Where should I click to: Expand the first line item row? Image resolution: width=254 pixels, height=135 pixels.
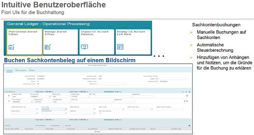click(9, 96)
